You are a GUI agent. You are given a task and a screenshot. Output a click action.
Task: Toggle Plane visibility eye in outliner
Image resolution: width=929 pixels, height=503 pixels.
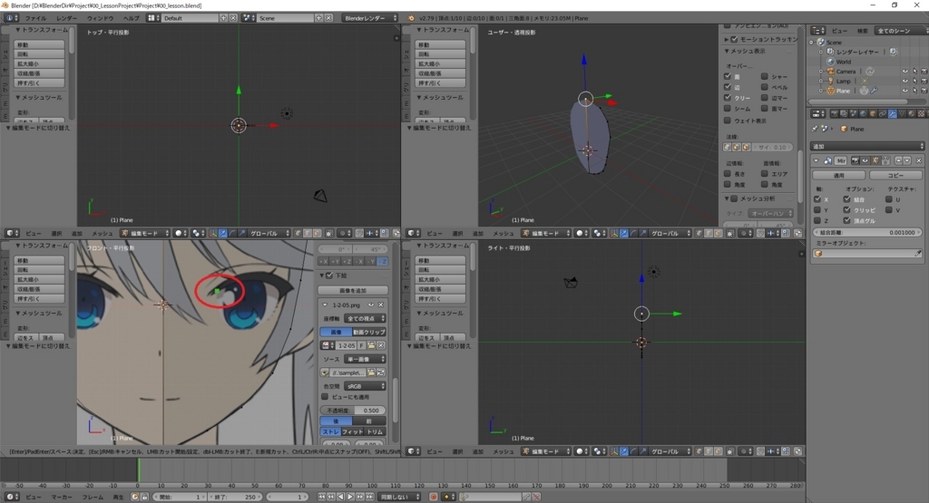tap(905, 91)
